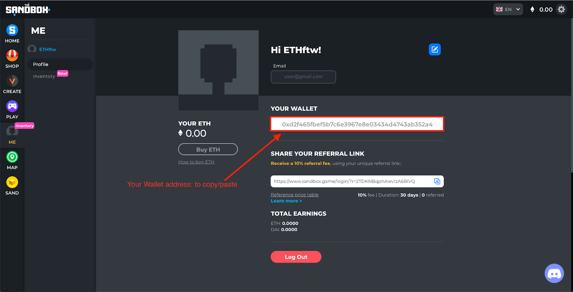Click the Log Out button
Screen dimensions: 573x292
[x=296, y=257]
